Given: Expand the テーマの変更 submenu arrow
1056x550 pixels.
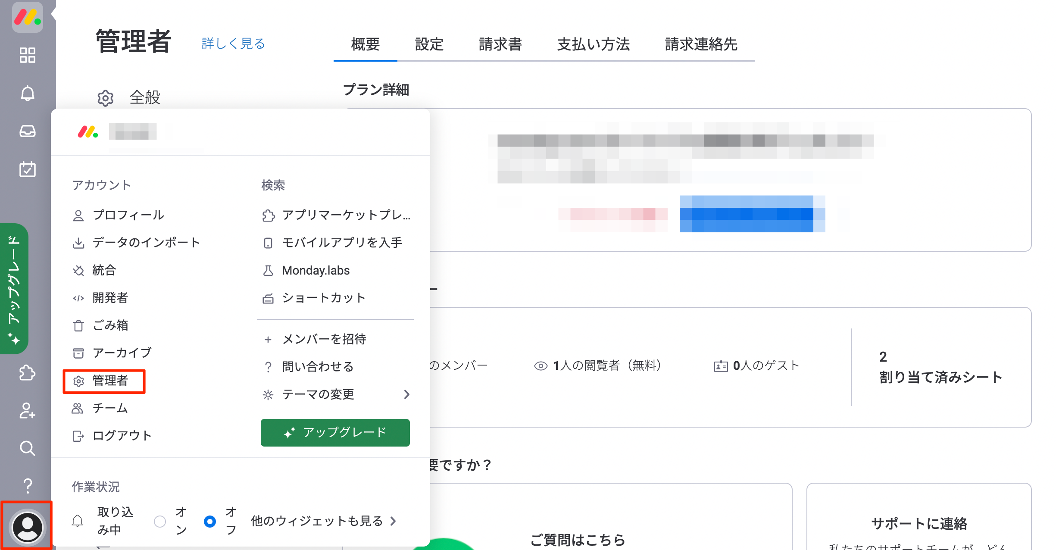Looking at the screenshot, I should pyautogui.click(x=406, y=394).
